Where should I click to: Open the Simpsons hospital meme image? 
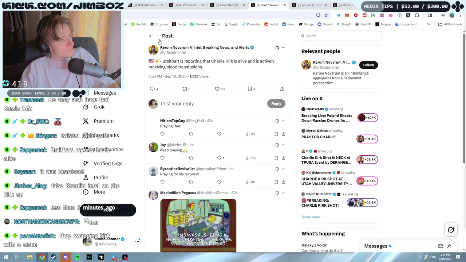coord(198,225)
